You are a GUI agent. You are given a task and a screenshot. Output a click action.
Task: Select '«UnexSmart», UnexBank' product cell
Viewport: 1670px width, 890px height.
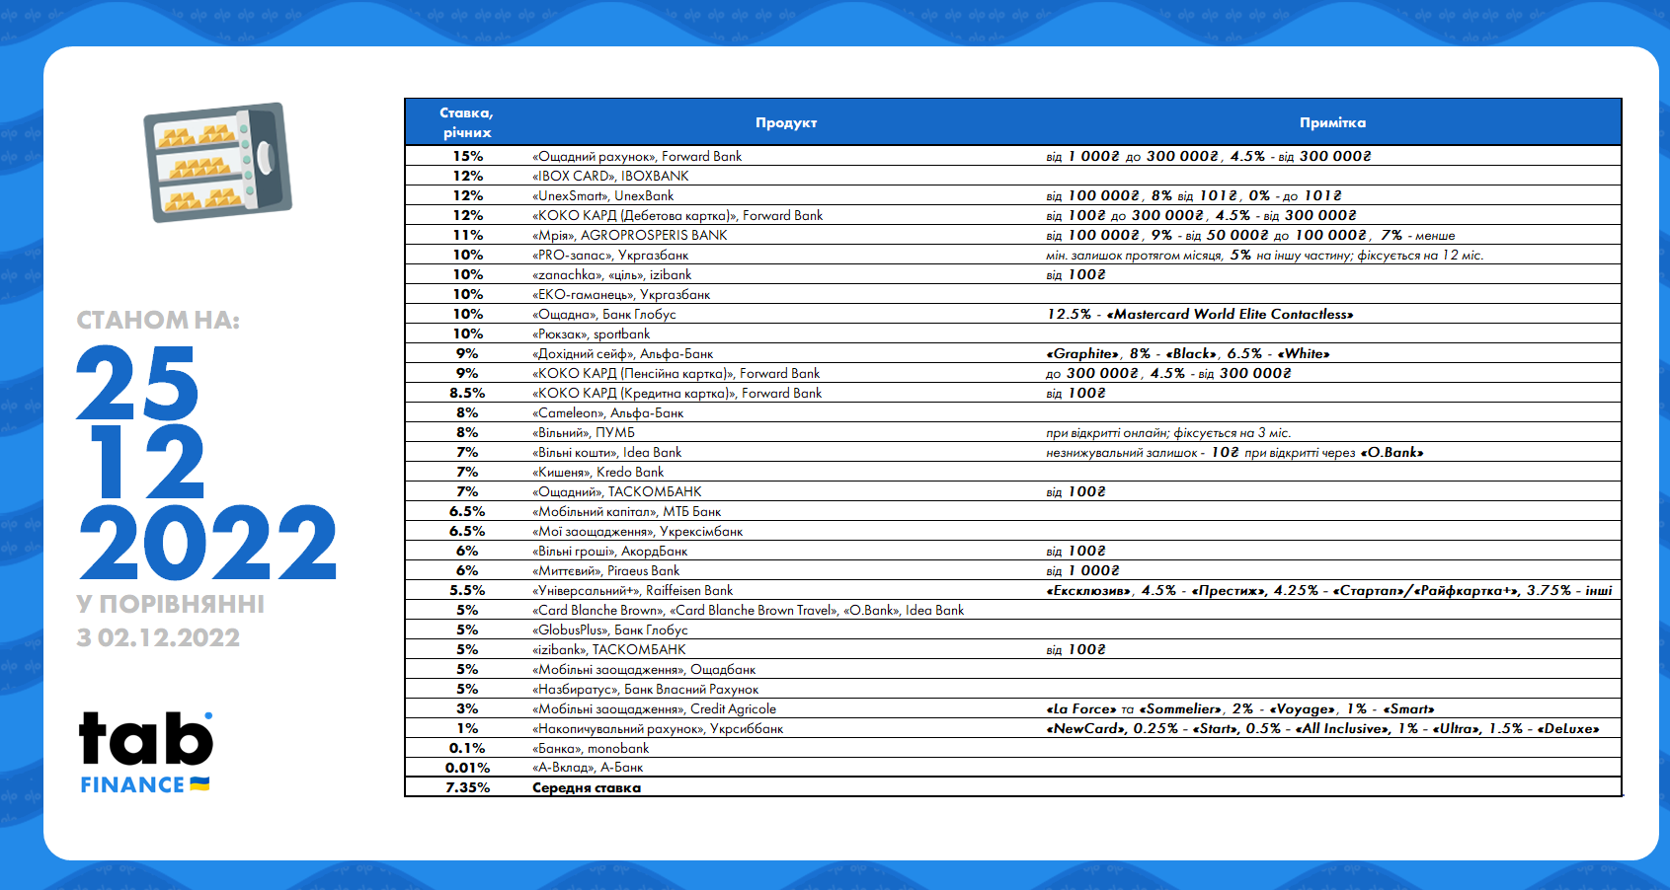pyautogui.click(x=602, y=195)
